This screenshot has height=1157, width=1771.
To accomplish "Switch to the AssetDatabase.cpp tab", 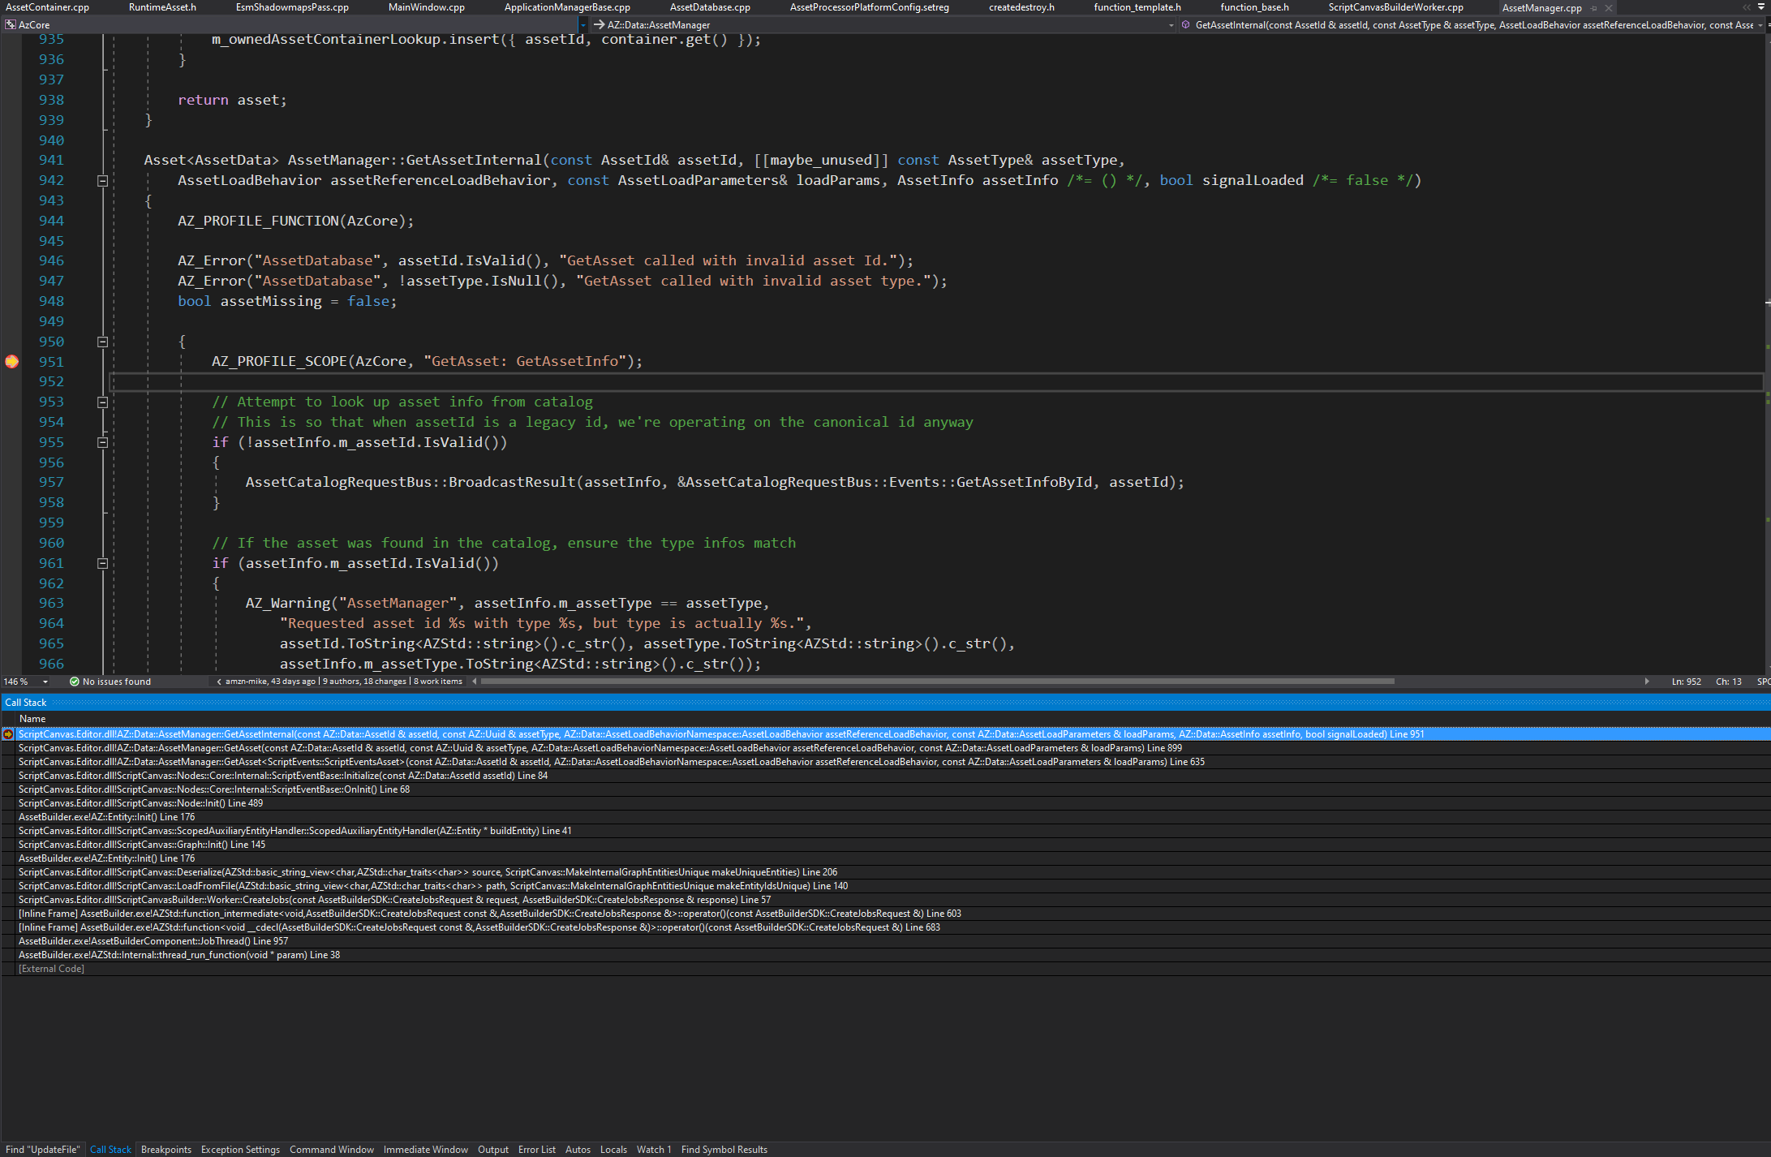I will tap(710, 7).
